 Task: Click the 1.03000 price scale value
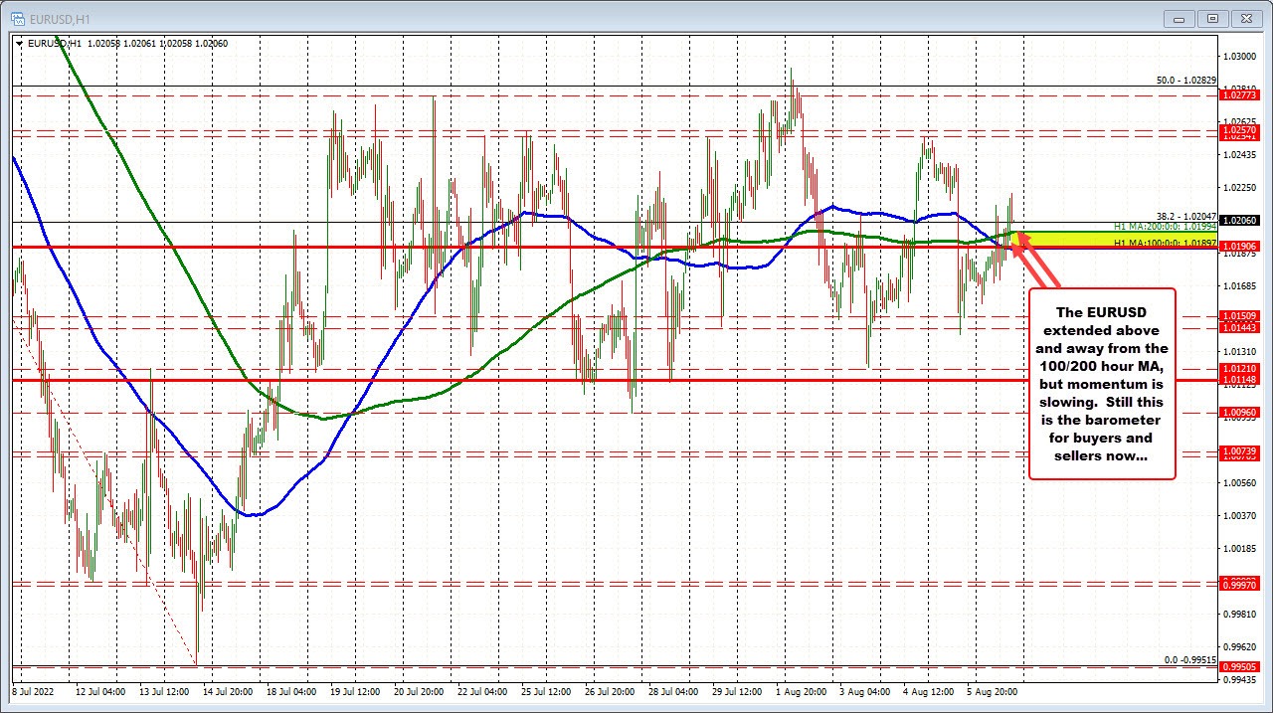[x=1240, y=57]
